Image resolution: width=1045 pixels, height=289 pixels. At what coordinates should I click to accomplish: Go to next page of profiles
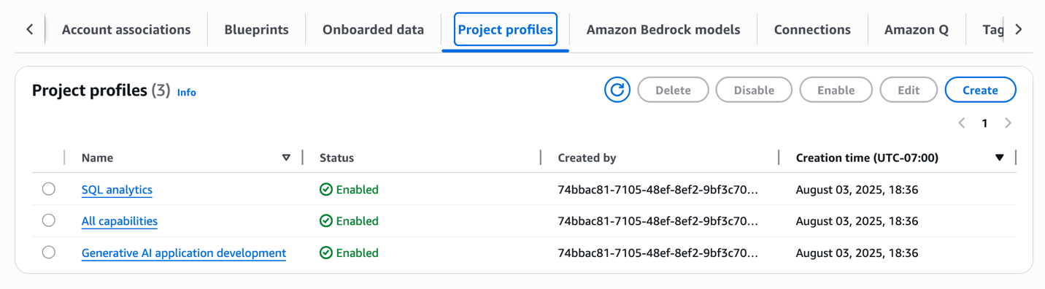tap(1008, 123)
